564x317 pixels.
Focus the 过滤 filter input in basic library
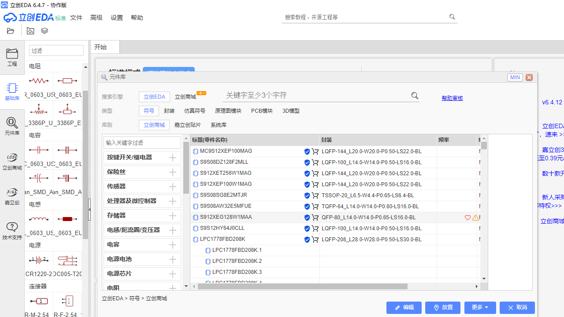(56, 51)
